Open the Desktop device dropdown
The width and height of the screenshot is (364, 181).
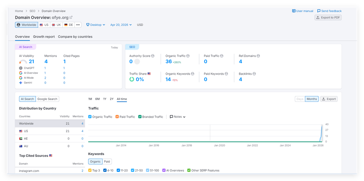(x=96, y=25)
